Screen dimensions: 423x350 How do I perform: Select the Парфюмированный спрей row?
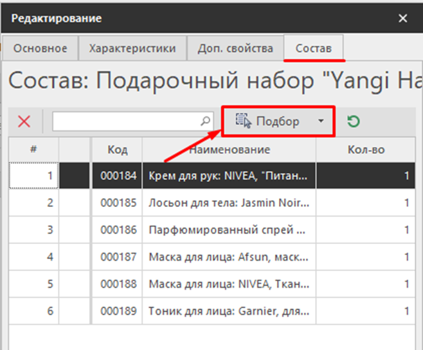[x=229, y=229]
